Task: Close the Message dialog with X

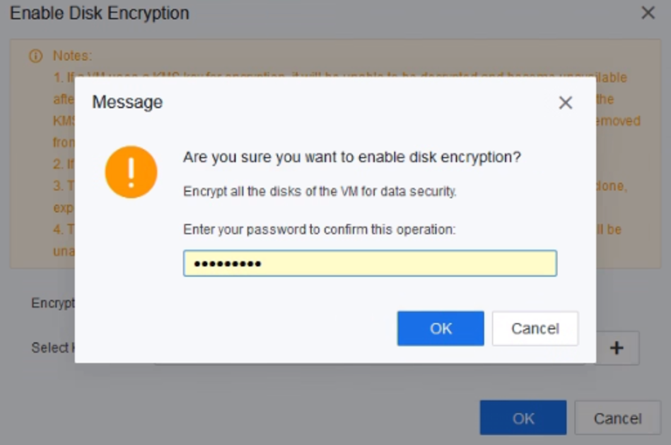Action: tap(565, 103)
